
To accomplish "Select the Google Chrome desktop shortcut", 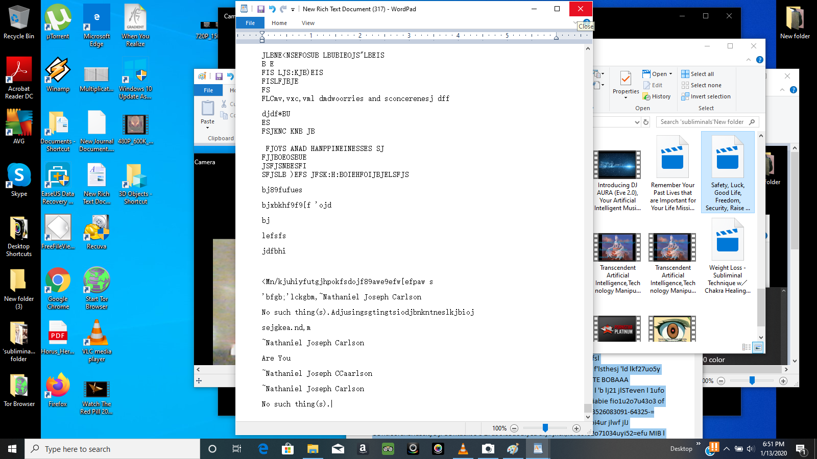I will pos(58,289).
